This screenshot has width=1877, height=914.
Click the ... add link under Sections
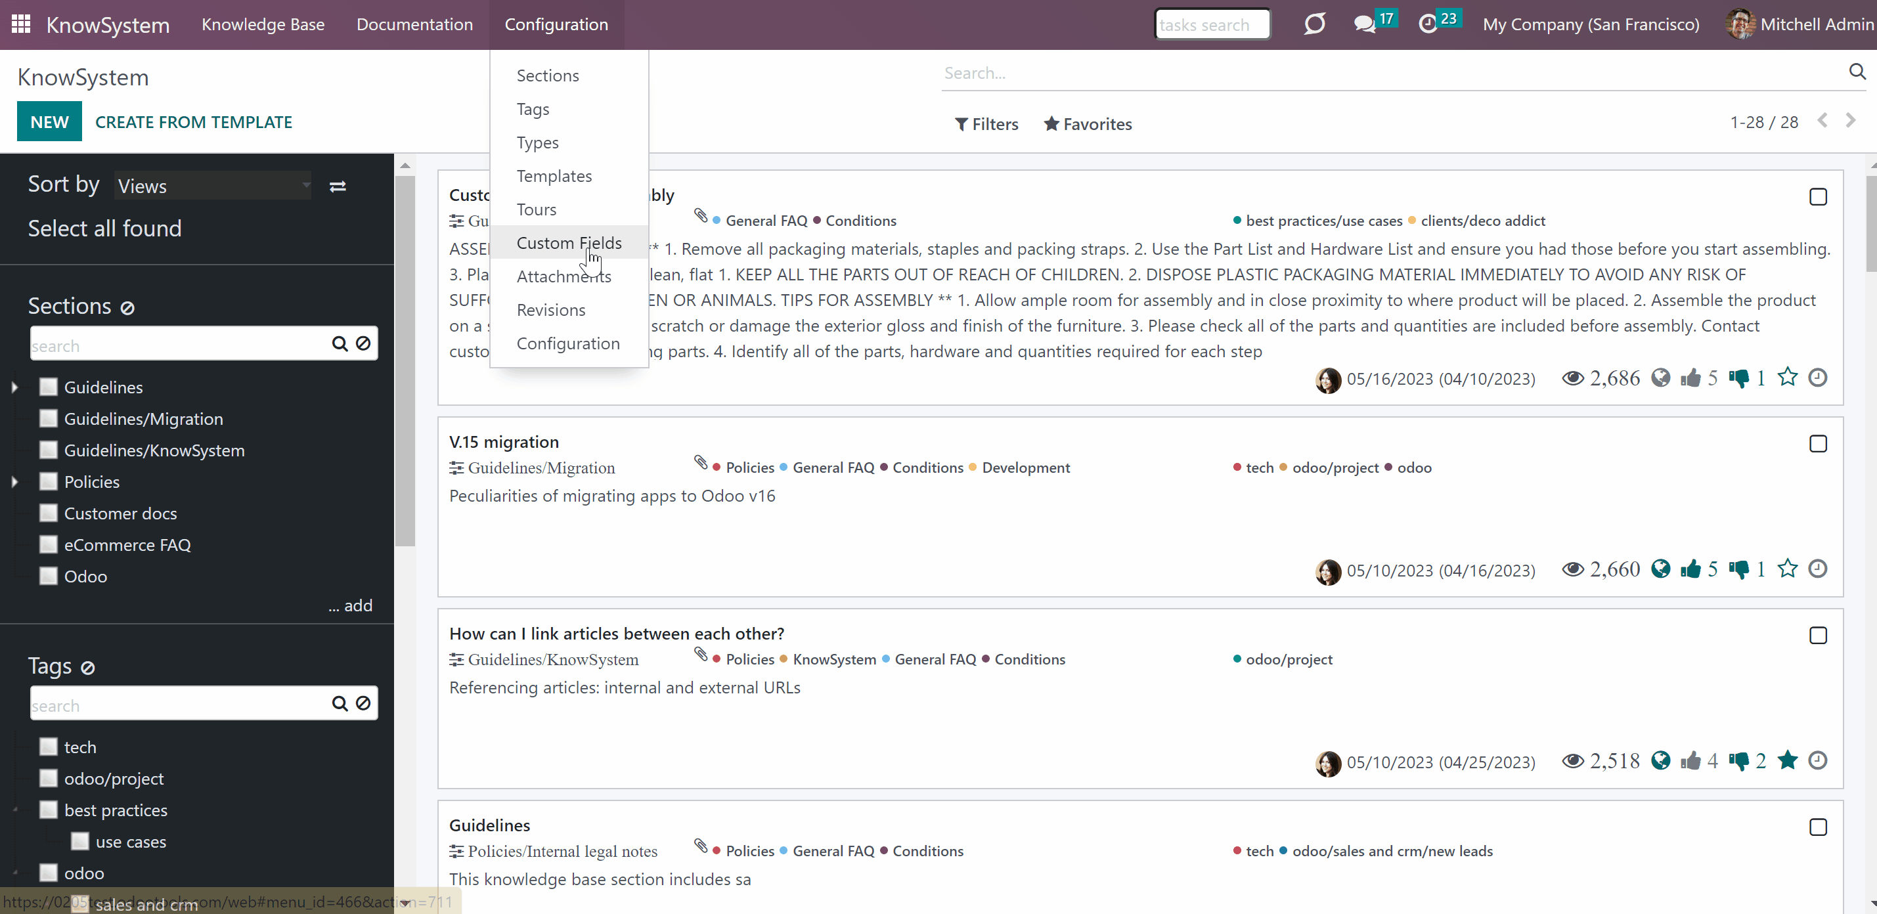click(351, 605)
